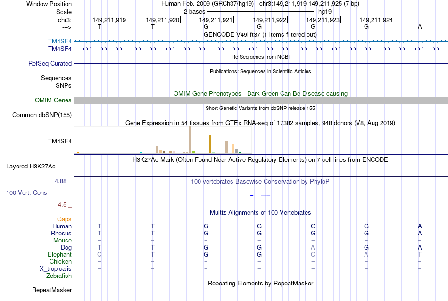Click the 'RefSeq genes from NCBI' title
The image size is (448, 301).
click(x=260, y=57)
